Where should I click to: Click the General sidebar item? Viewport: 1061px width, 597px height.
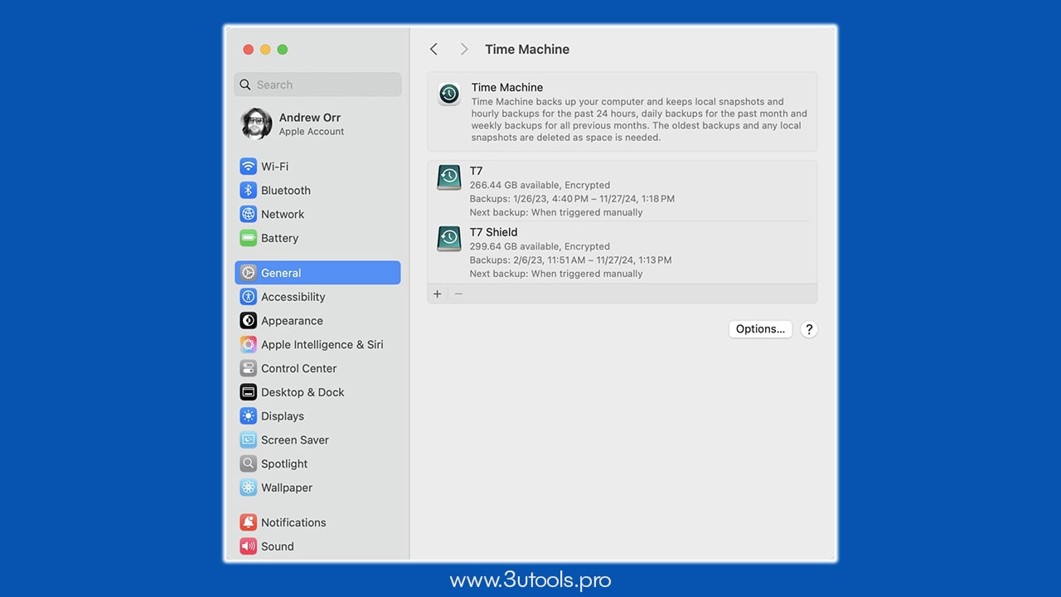pos(281,272)
